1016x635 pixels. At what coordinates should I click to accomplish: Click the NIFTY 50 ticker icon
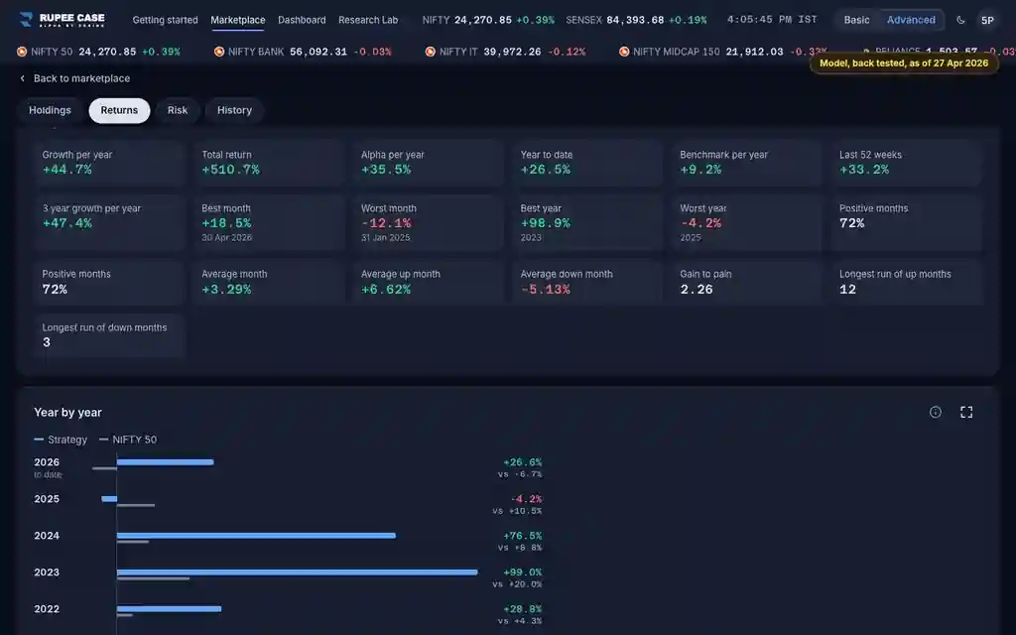pos(22,52)
